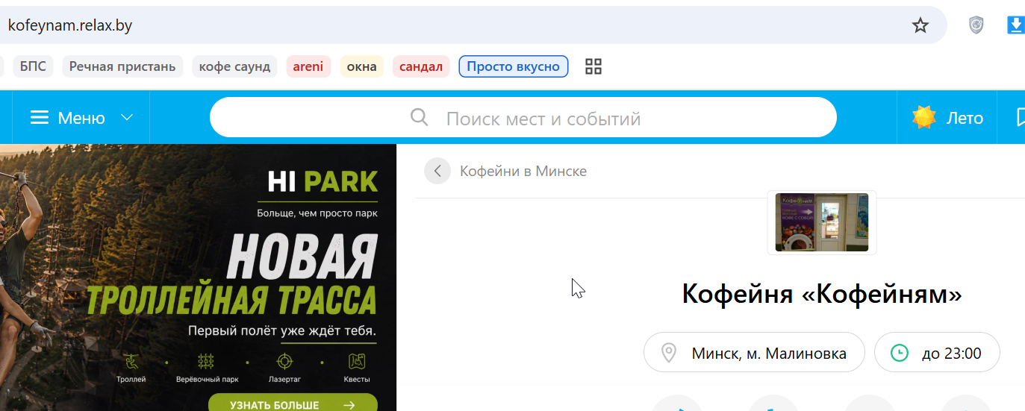Click the Кофейня «Кофейням» heading
The image size is (1025, 411).
tap(822, 294)
